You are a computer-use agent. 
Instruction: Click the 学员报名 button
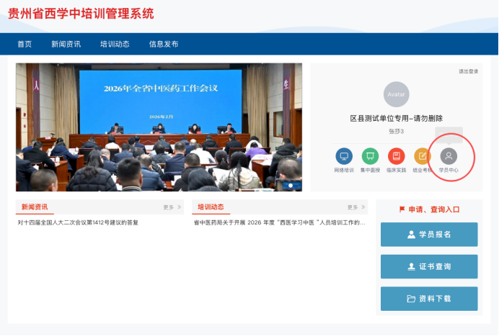[x=429, y=235]
